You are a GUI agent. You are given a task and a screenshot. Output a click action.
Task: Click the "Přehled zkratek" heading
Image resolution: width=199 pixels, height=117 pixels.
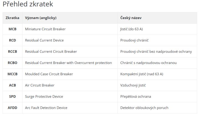28,4
